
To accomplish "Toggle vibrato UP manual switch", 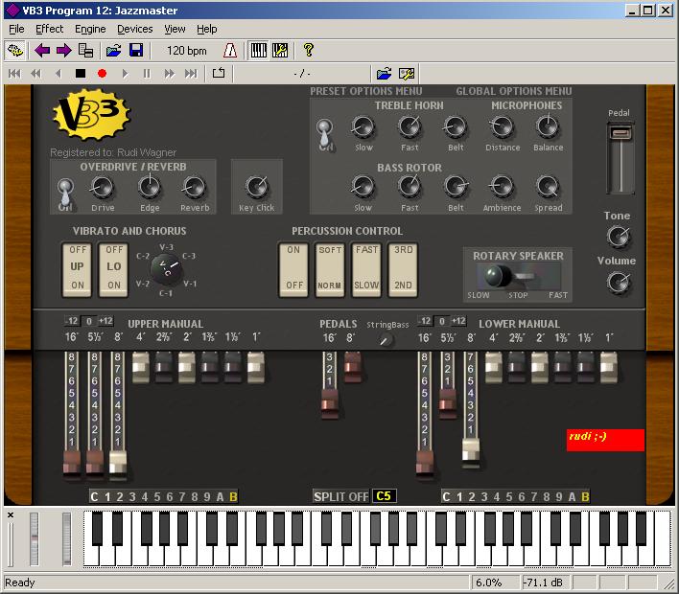I will [x=77, y=269].
